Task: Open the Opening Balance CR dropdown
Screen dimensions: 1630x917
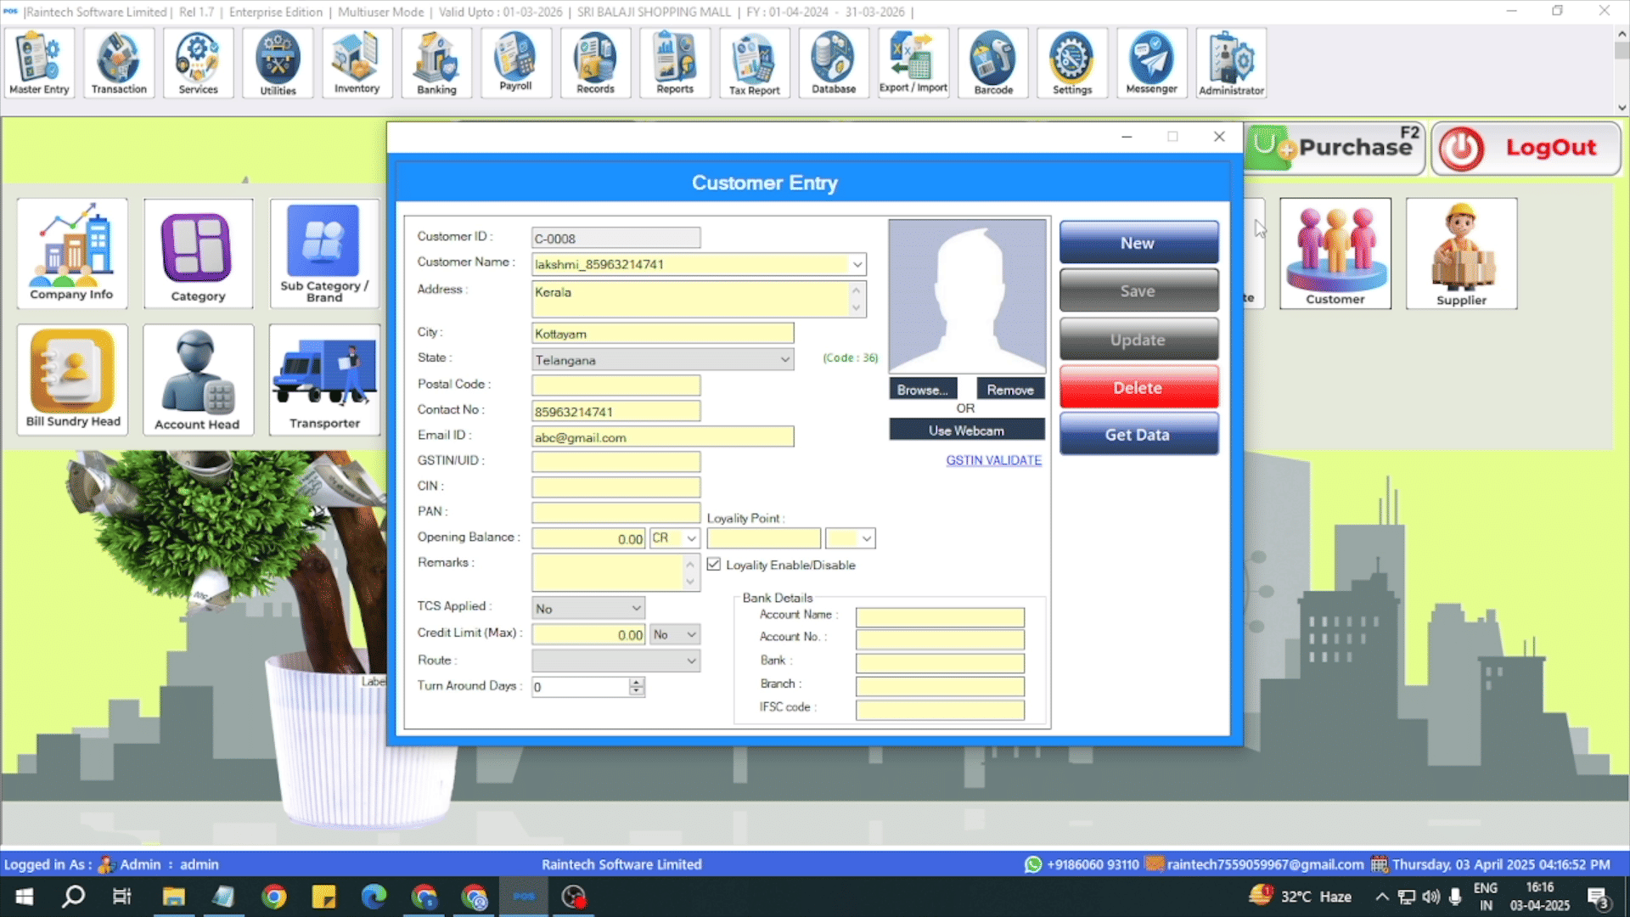Action: pyautogui.click(x=691, y=538)
